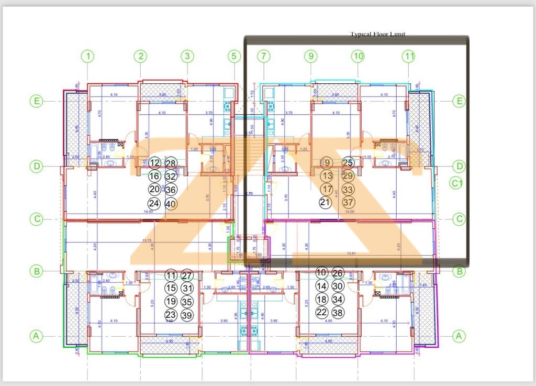This screenshot has width=536, height=386.
Task: Select circled apartment number 21
Action: coord(326,202)
